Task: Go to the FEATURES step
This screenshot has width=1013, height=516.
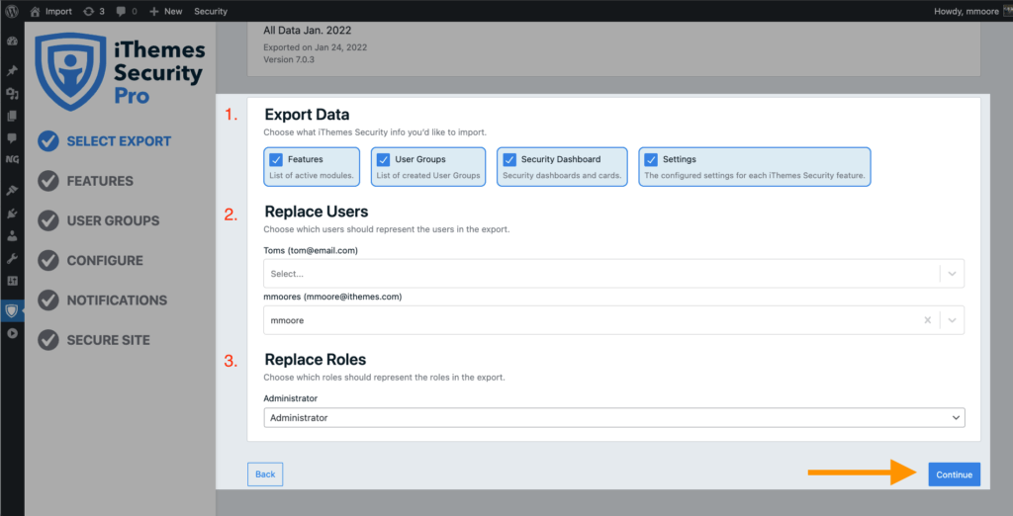Action: pos(100,182)
